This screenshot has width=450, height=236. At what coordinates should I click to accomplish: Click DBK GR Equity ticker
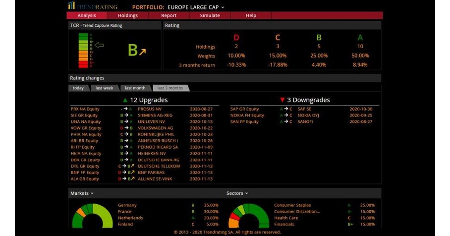tap(85, 160)
